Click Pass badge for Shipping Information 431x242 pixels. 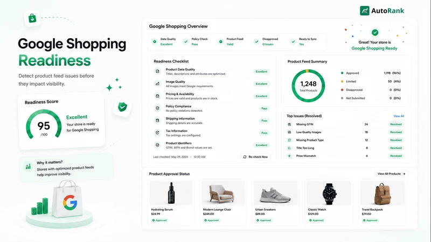click(x=264, y=120)
